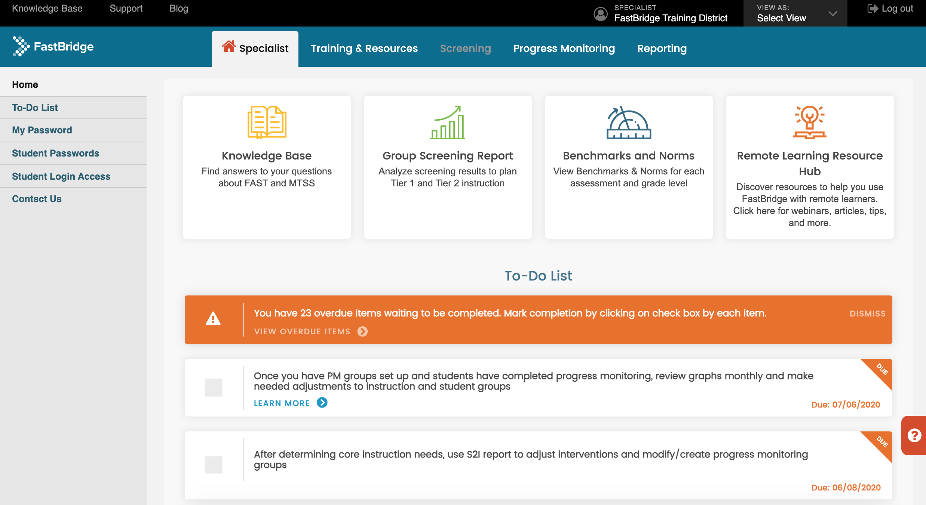Click the Log out arrow icon

pos(873,9)
